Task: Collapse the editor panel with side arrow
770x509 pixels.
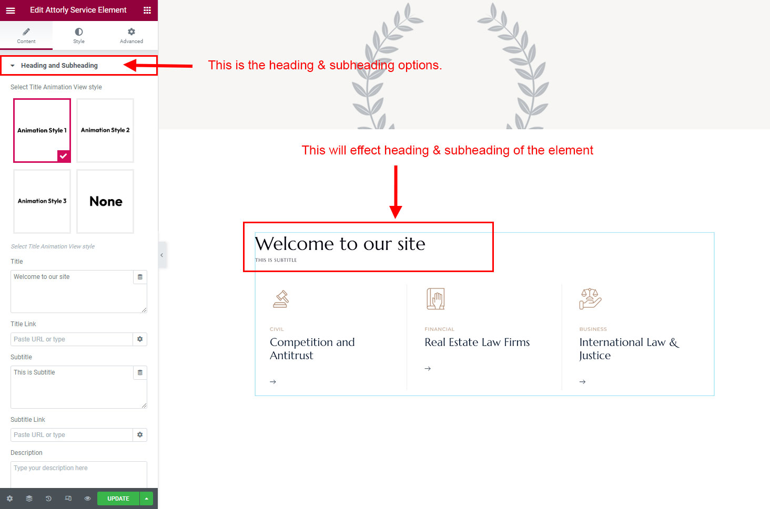Action: pyautogui.click(x=162, y=255)
